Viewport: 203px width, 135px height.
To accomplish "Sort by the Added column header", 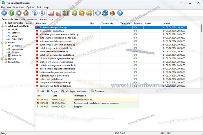I will [175, 23].
